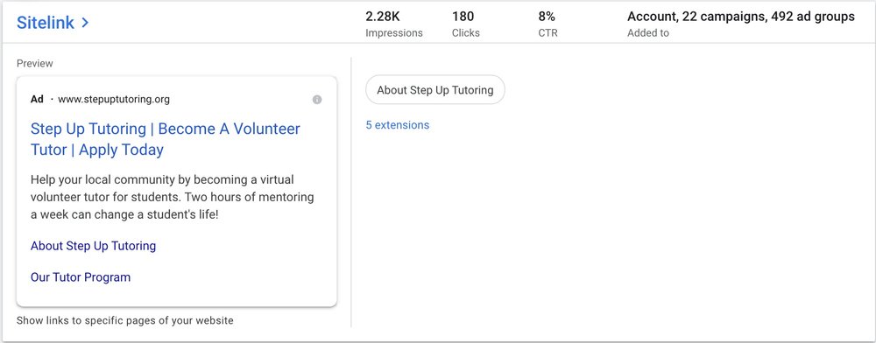
Task: Click the Ad label badge
Action: pyautogui.click(x=37, y=100)
